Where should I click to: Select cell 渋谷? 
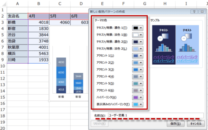point(17,35)
